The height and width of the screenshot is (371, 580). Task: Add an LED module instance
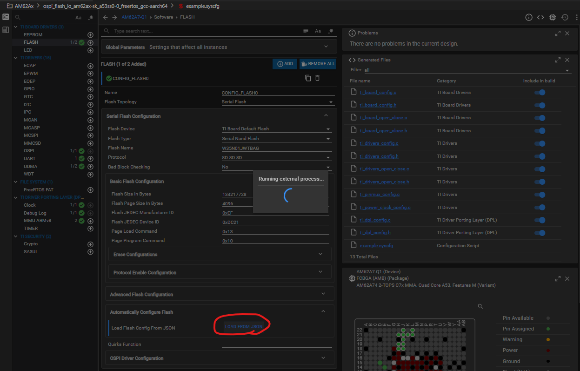tap(90, 50)
